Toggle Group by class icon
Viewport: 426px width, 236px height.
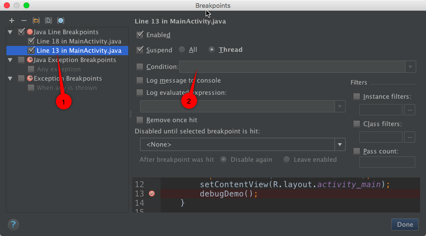pyautogui.click(x=61, y=21)
